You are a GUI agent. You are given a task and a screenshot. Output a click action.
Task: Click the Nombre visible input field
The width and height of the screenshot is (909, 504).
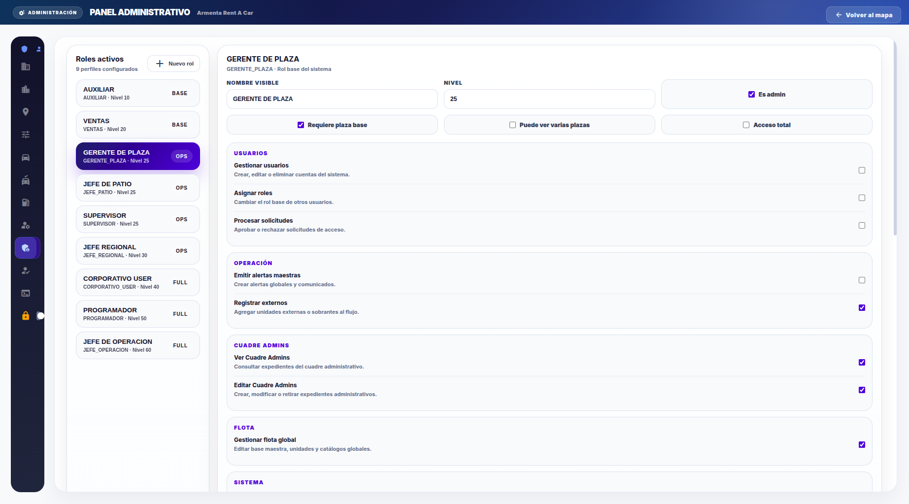coord(332,99)
